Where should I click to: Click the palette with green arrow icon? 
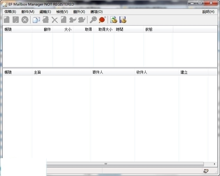[114, 20]
